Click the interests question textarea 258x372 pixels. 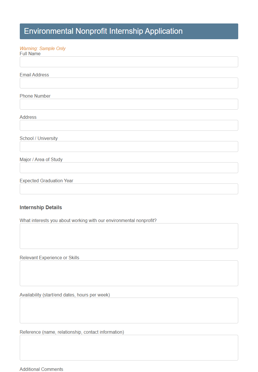(x=129, y=236)
